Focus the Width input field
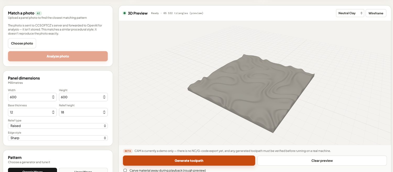This screenshot has height=172, width=393. click(32, 97)
